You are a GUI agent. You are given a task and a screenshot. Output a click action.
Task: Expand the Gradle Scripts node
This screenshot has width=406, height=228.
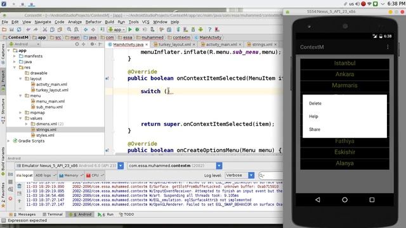9,141
